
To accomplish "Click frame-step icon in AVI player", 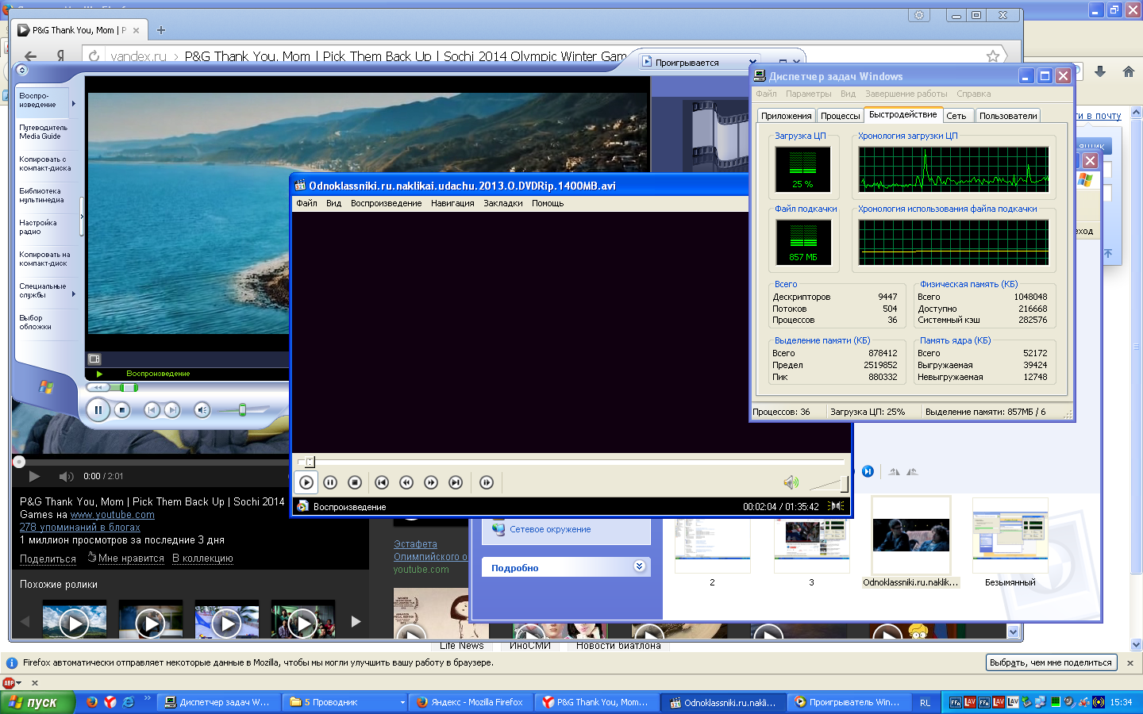I will pyautogui.click(x=487, y=482).
